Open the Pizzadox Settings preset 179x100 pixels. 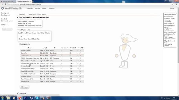(26, 76)
